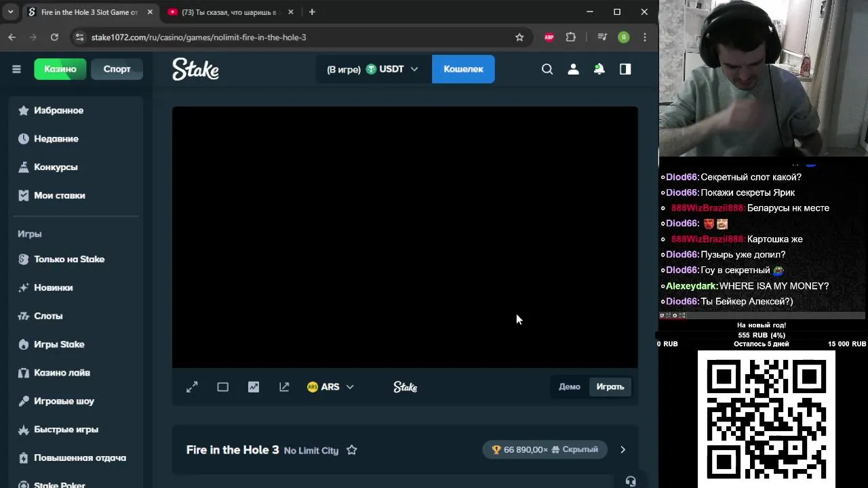Open the user profile icon

point(573,69)
